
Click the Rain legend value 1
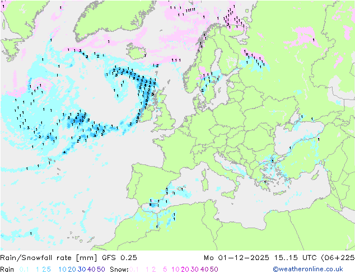pos(38,270)
